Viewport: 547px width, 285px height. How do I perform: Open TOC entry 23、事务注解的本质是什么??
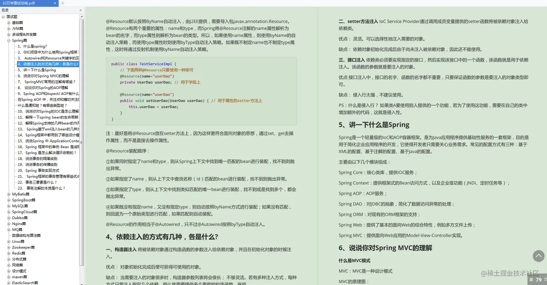tap(40, 187)
